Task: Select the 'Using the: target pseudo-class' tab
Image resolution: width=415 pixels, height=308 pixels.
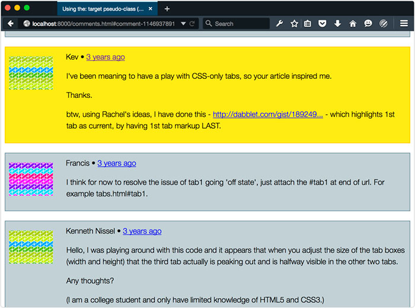Action: coord(102,9)
